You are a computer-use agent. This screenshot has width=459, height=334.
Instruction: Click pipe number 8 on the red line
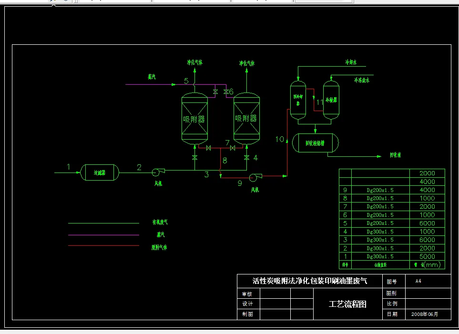point(224,161)
